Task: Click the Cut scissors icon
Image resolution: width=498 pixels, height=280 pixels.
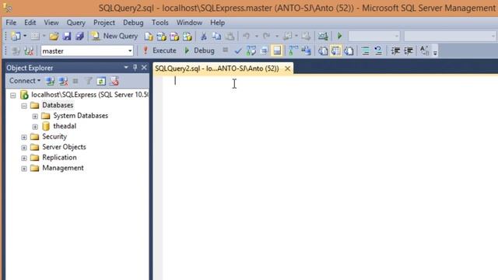Action: coord(204,37)
